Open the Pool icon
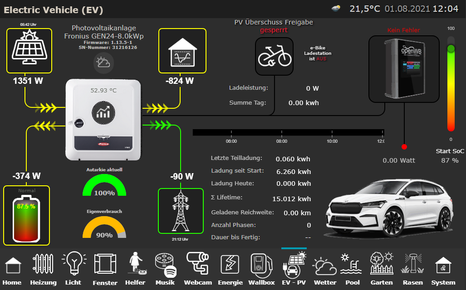Image resolution: width=466 pixels, height=290 pixels. click(351, 264)
